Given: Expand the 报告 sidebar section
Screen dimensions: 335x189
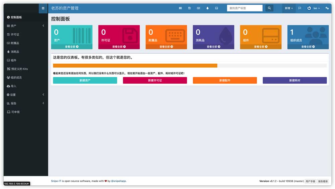Looking at the screenshot, I should click(25, 103).
